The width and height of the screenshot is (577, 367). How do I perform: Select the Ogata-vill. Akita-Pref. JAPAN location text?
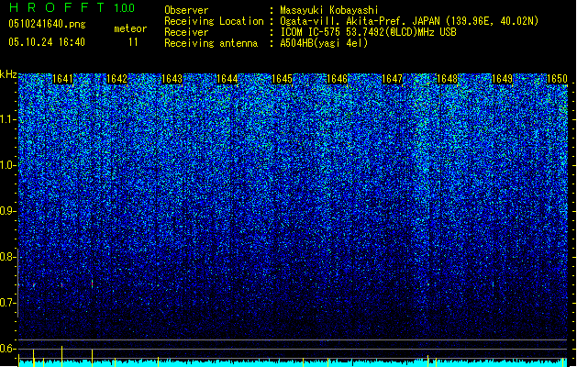[409, 21]
